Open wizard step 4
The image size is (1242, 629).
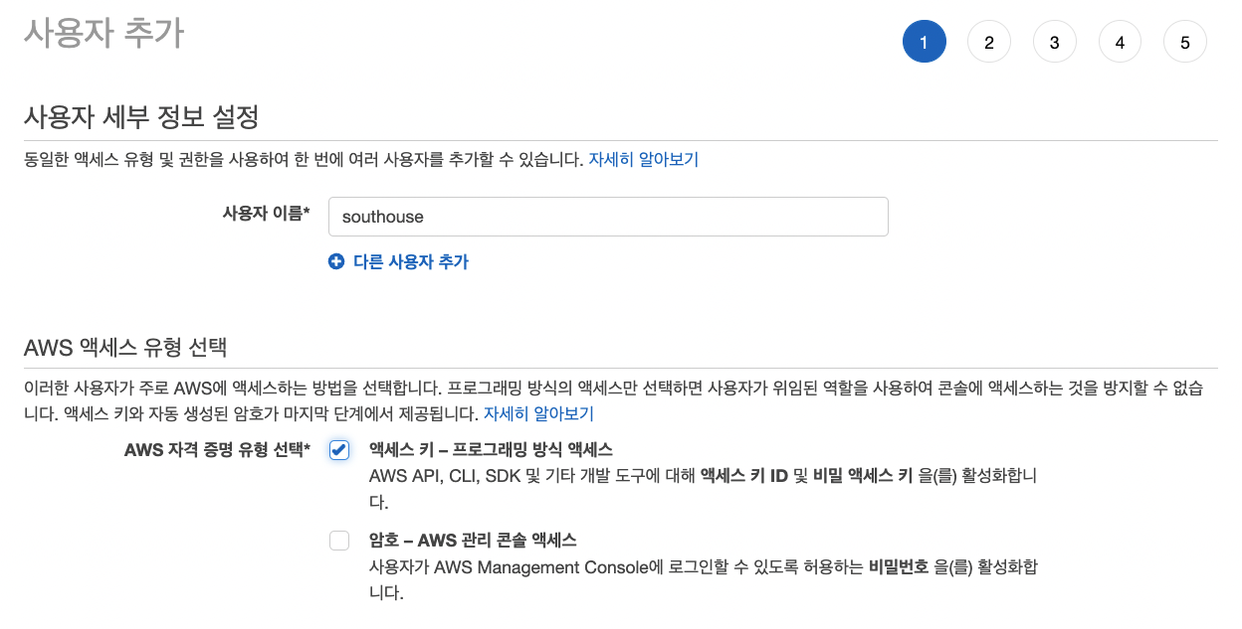[x=1121, y=43]
